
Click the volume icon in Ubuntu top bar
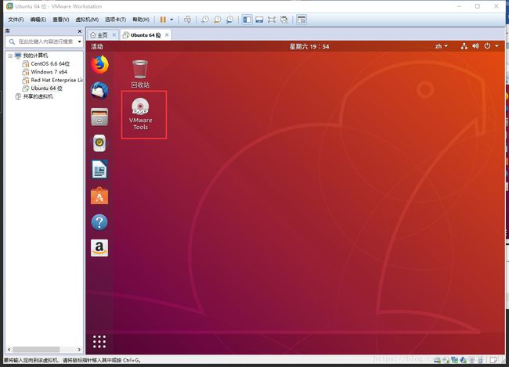(475, 46)
